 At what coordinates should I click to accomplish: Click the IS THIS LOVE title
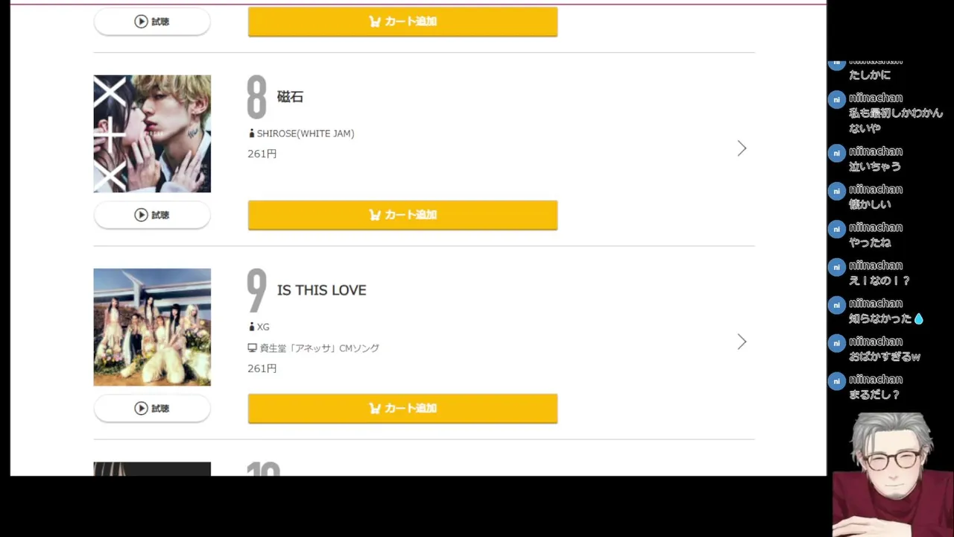[x=321, y=290]
